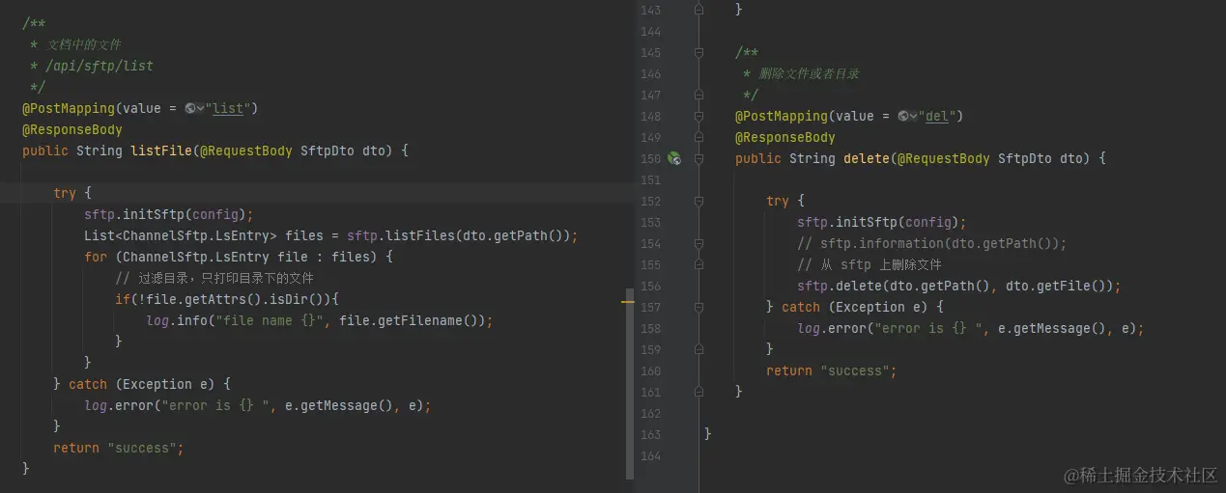
Task: Toggle the fold marker at line 159
Action: click(699, 349)
